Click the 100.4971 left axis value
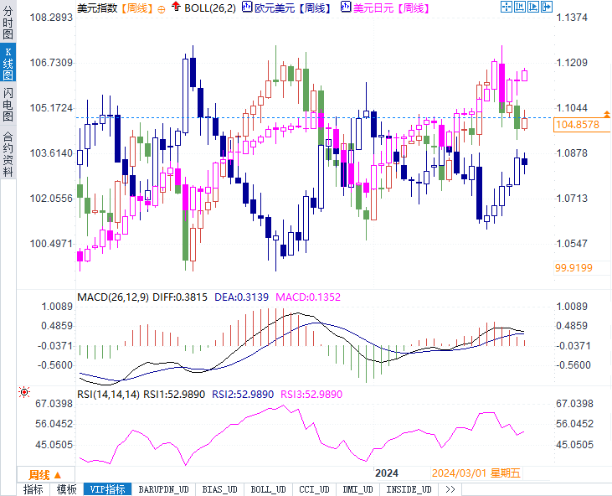This screenshot has width=612, height=496. 51,244
